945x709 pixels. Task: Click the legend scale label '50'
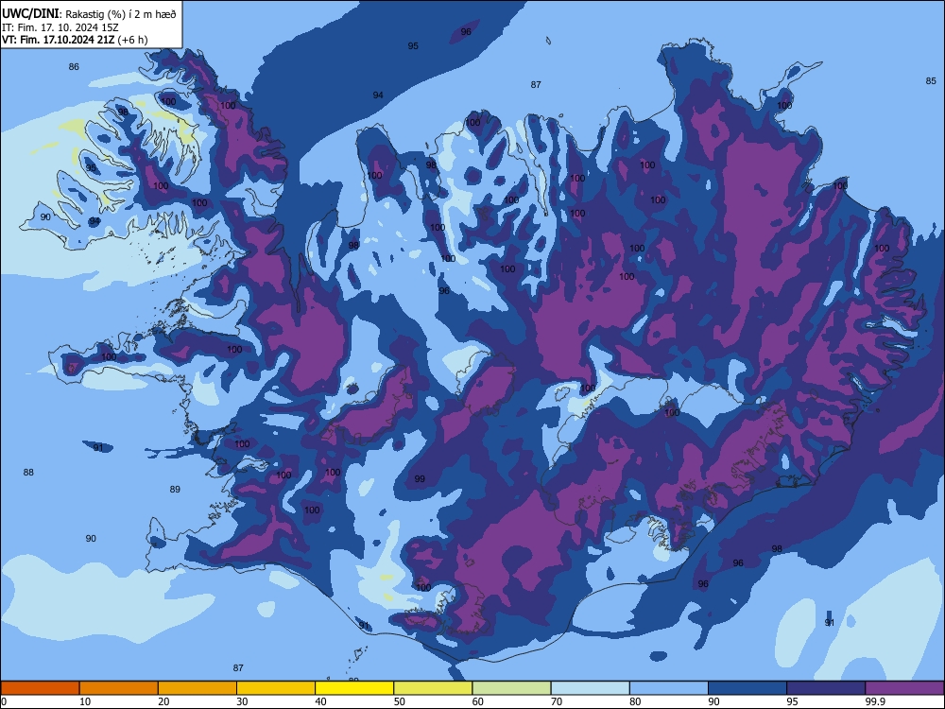tap(399, 701)
